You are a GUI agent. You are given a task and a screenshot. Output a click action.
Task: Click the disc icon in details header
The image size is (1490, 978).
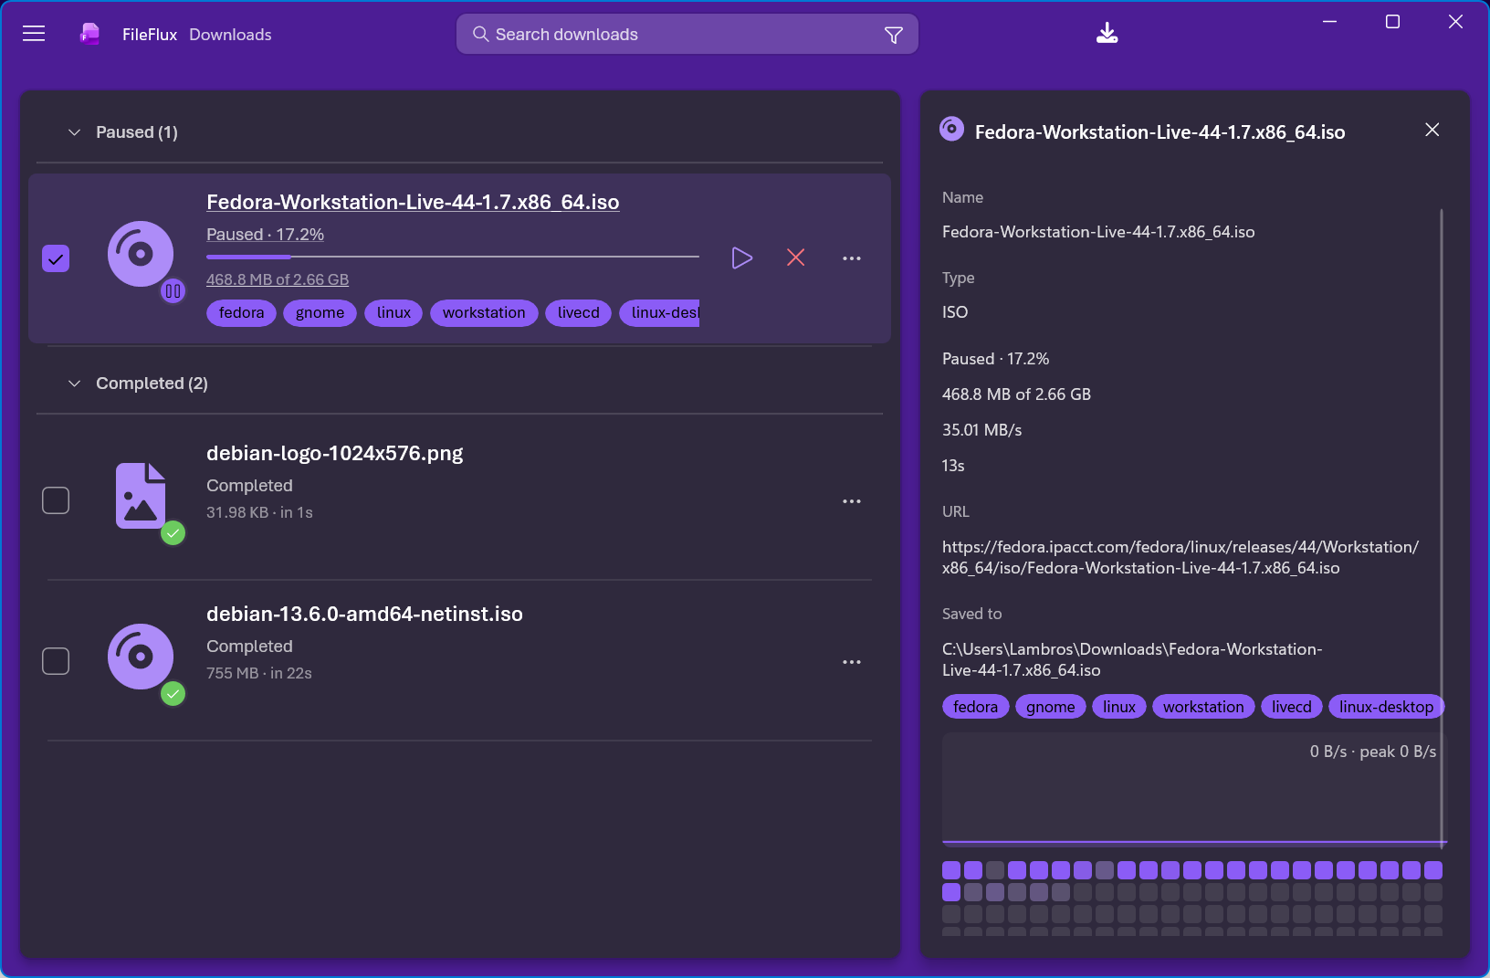pos(952,129)
